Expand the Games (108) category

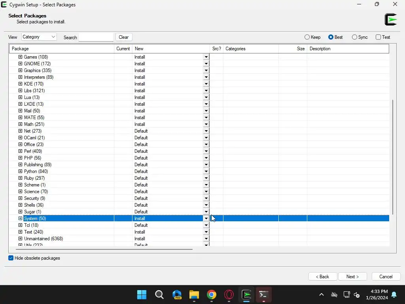pos(21,57)
